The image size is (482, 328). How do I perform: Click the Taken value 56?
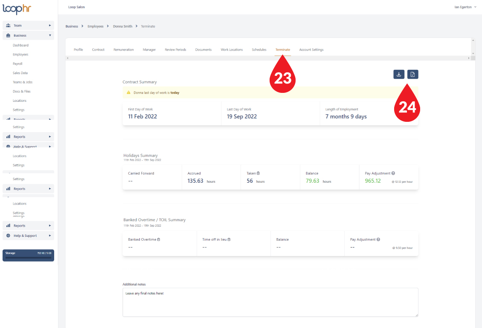[x=250, y=181]
